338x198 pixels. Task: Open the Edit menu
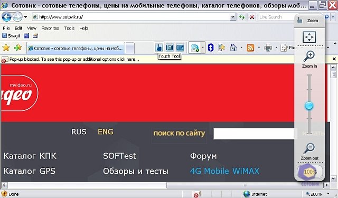(18, 28)
